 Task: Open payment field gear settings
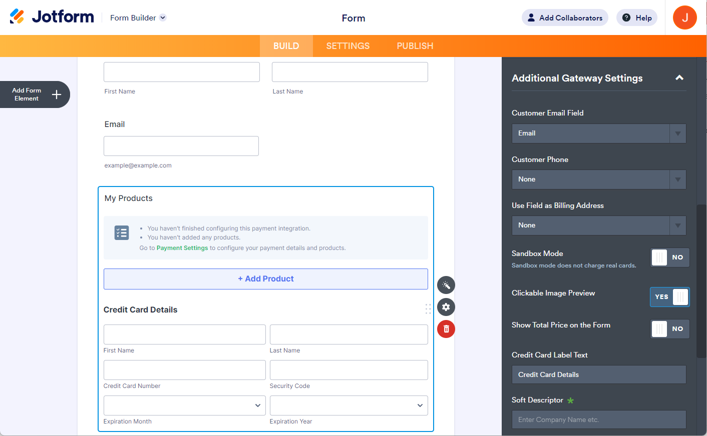[446, 307]
